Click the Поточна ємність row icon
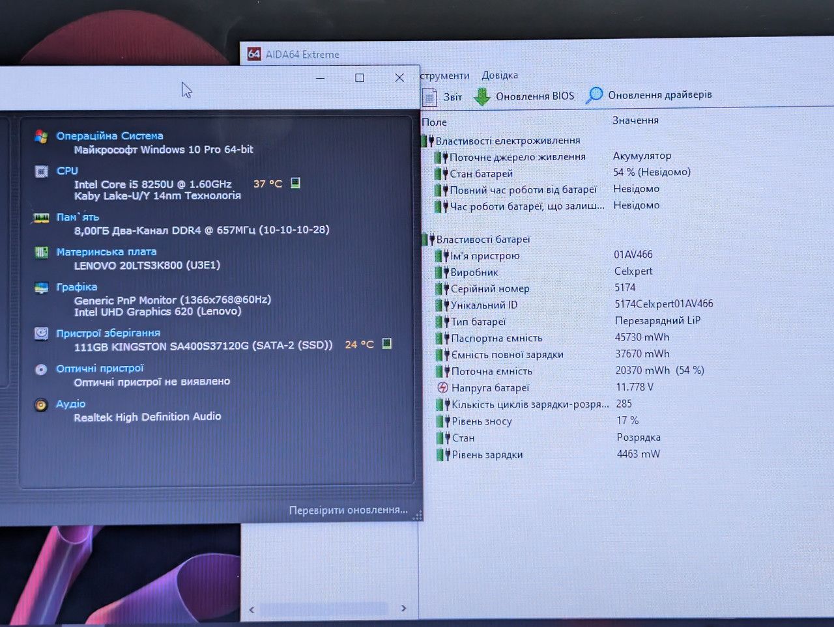834x627 pixels. coord(444,371)
